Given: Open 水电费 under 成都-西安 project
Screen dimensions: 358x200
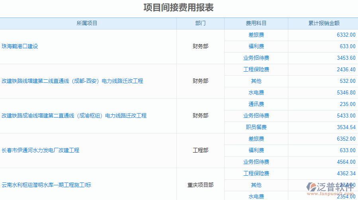Looking at the screenshot, I should [x=256, y=93].
